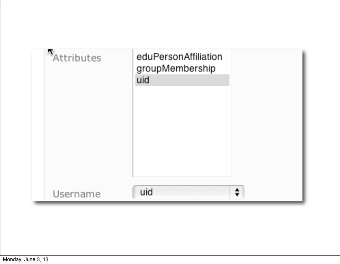340x264 pixels.
Task: Click the date text Monday, June 3, 13
Action: (26, 259)
